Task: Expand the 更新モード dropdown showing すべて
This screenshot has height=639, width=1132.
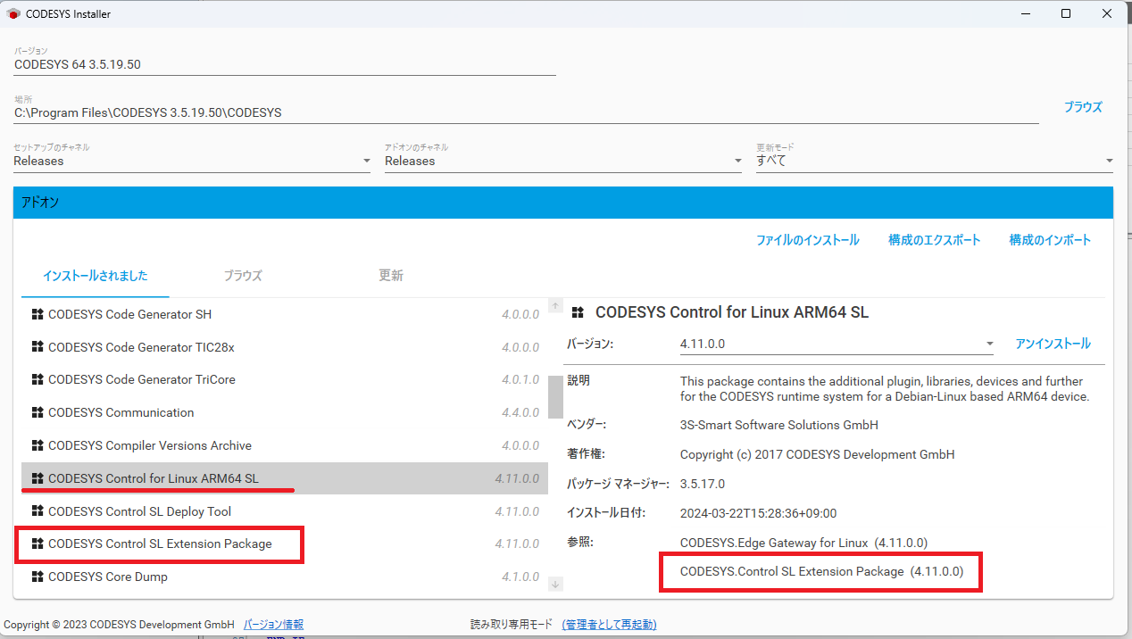Action: pyautogui.click(x=1109, y=160)
